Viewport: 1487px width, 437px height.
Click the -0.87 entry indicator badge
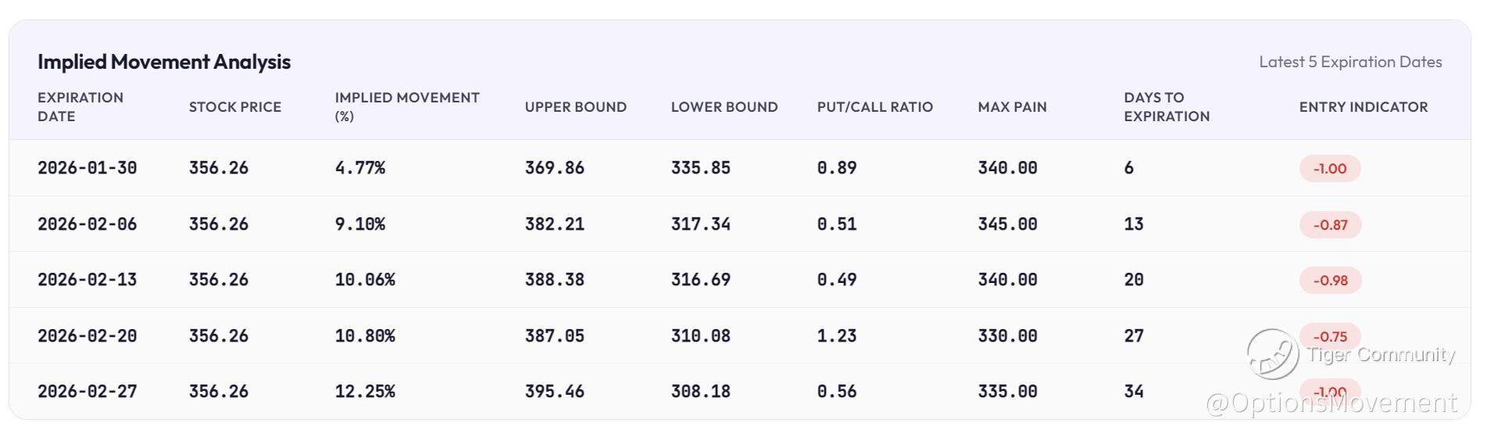1329,224
